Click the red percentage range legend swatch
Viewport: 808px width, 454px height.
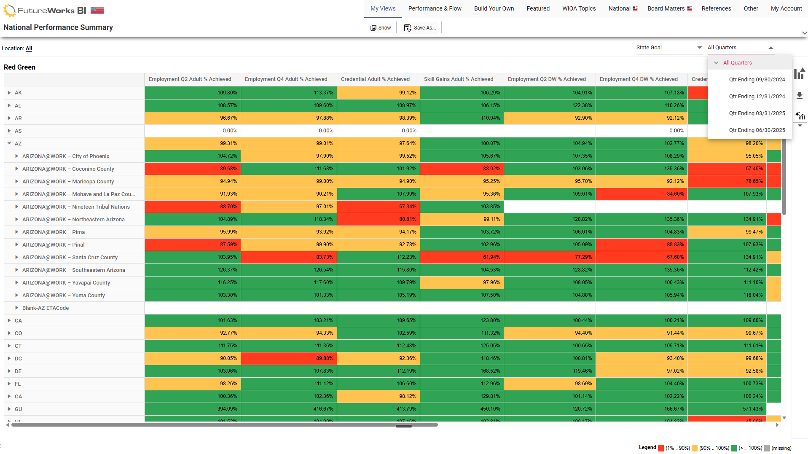tap(661, 448)
